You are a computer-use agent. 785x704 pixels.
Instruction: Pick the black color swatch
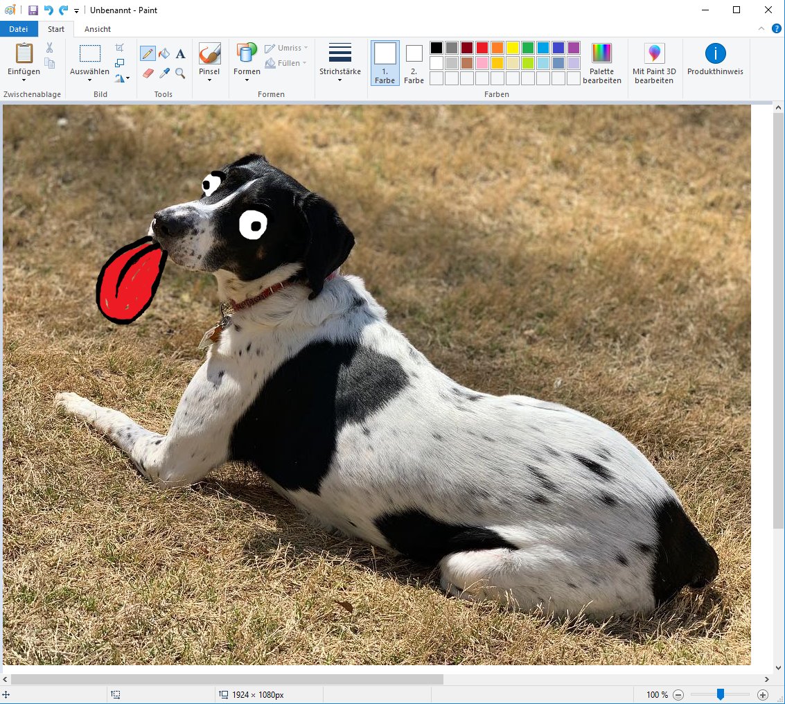tap(436, 48)
